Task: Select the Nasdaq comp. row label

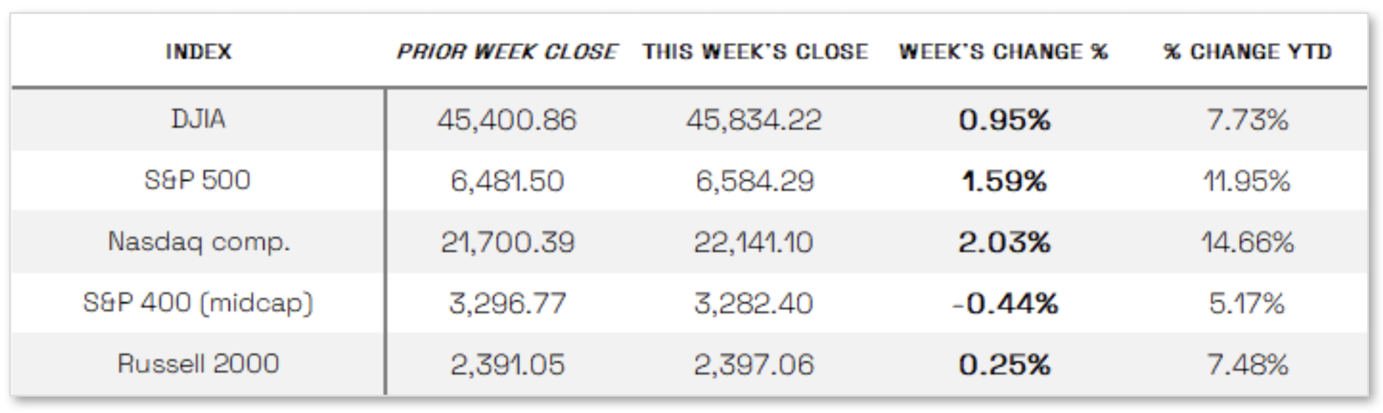Action: 199,242
